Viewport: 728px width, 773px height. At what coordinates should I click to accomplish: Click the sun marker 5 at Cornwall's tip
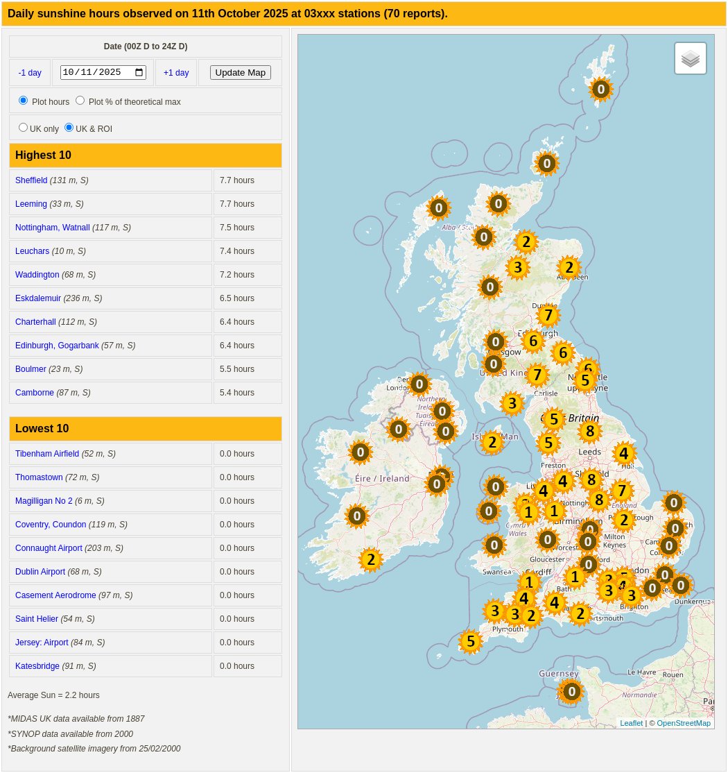click(470, 641)
